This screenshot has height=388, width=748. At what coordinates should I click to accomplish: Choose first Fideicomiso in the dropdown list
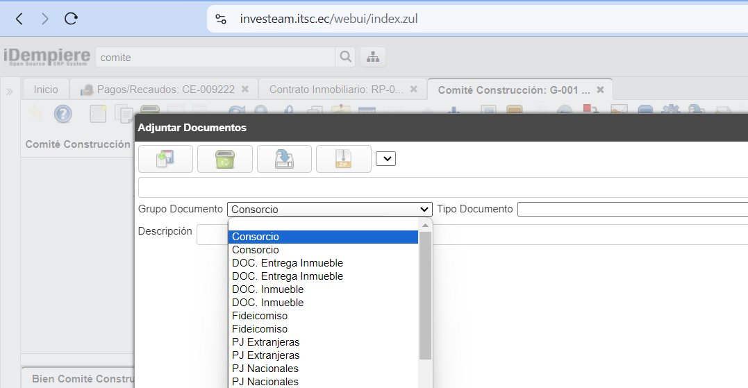tap(260, 316)
